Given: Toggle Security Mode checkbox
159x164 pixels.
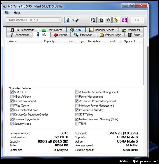Looking at the screenshot, I should coord(12,124).
